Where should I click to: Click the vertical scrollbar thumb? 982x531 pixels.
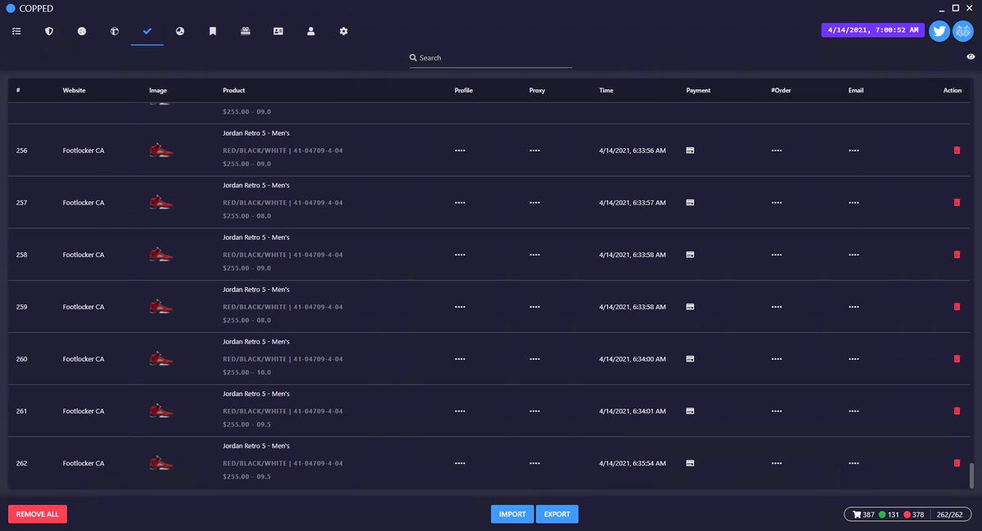pos(972,475)
